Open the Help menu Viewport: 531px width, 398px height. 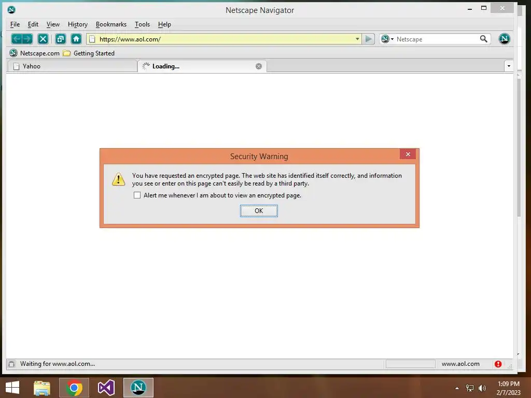pos(164,24)
